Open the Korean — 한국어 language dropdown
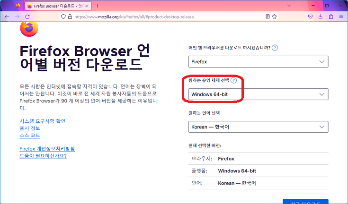The image size is (348, 204). tap(259, 127)
